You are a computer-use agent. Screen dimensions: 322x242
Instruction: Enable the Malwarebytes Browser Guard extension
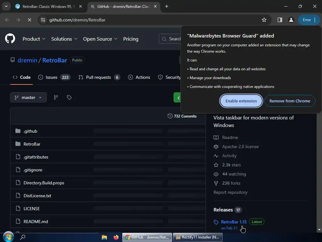(241, 101)
